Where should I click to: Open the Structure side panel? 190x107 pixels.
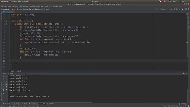pos(1,97)
